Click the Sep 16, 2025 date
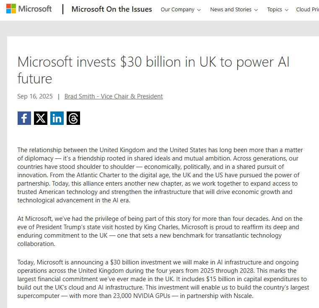319x308 pixels. 35,96
